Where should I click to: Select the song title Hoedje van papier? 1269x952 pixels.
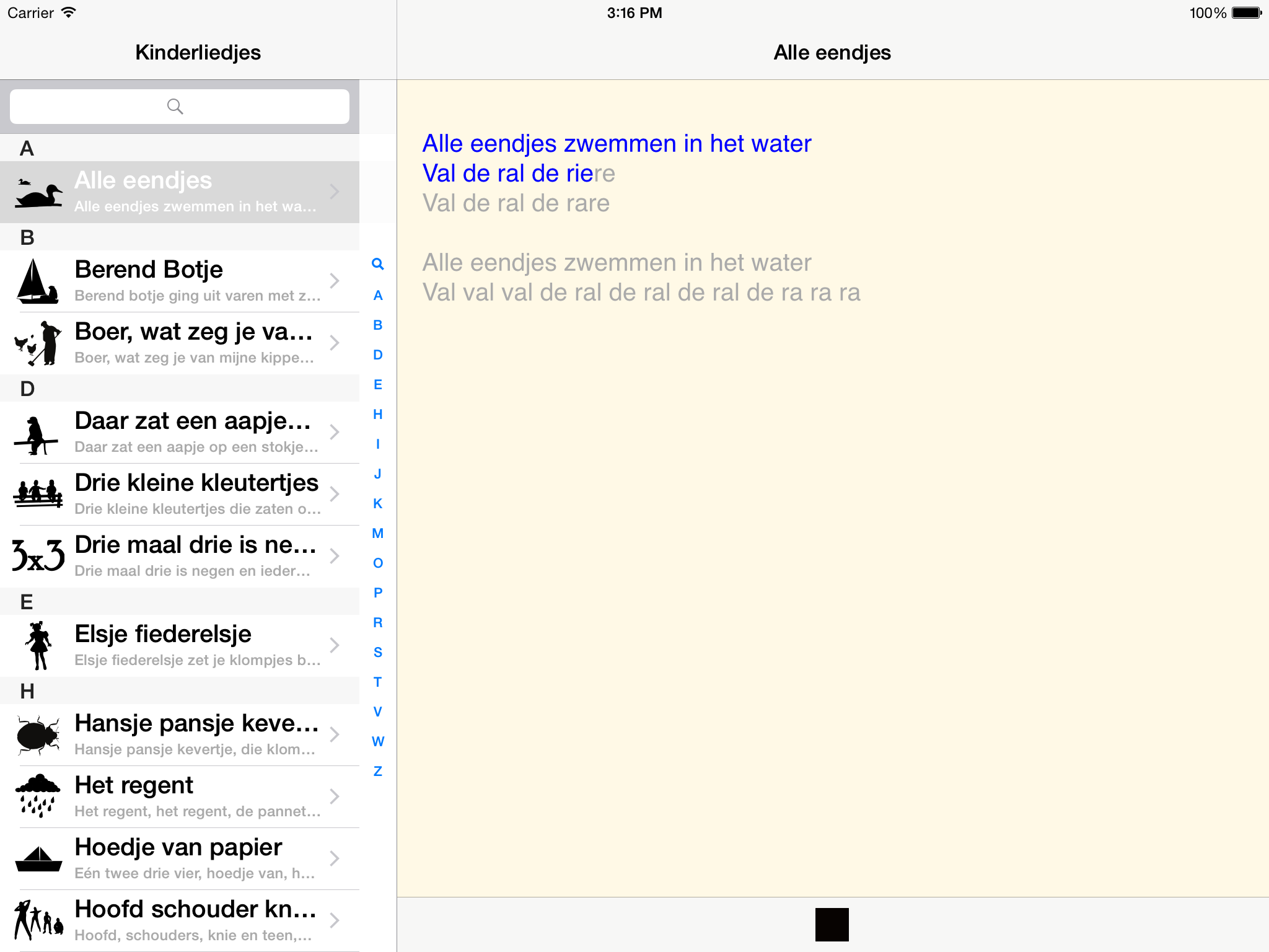click(178, 847)
